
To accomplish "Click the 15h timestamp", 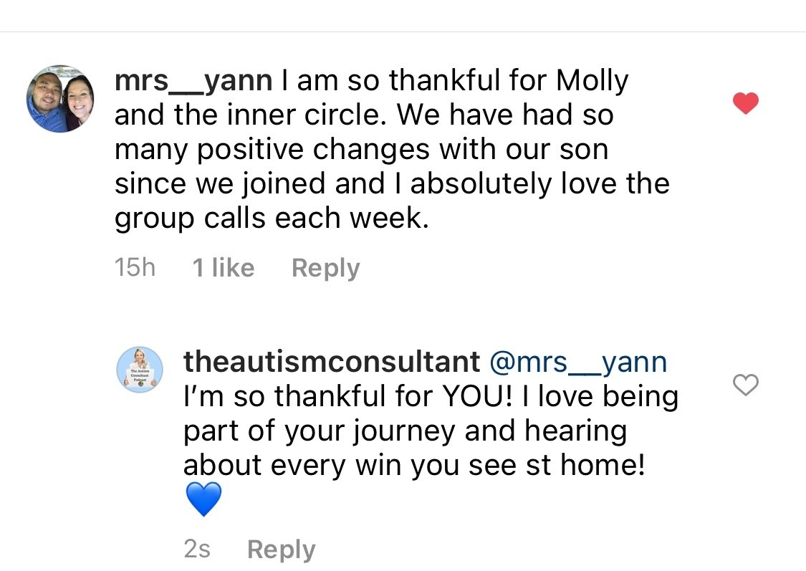I will (x=135, y=268).
